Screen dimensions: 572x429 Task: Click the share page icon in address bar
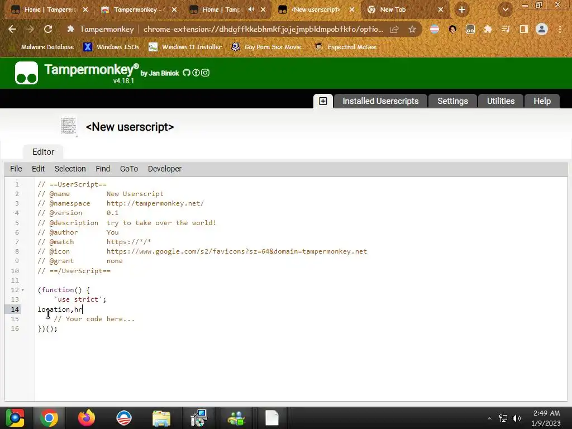[394, 29]
